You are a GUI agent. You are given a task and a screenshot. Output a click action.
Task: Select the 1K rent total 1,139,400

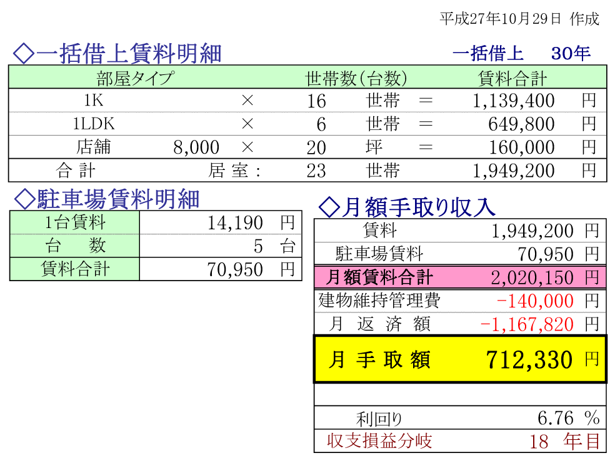click(514, 101)
